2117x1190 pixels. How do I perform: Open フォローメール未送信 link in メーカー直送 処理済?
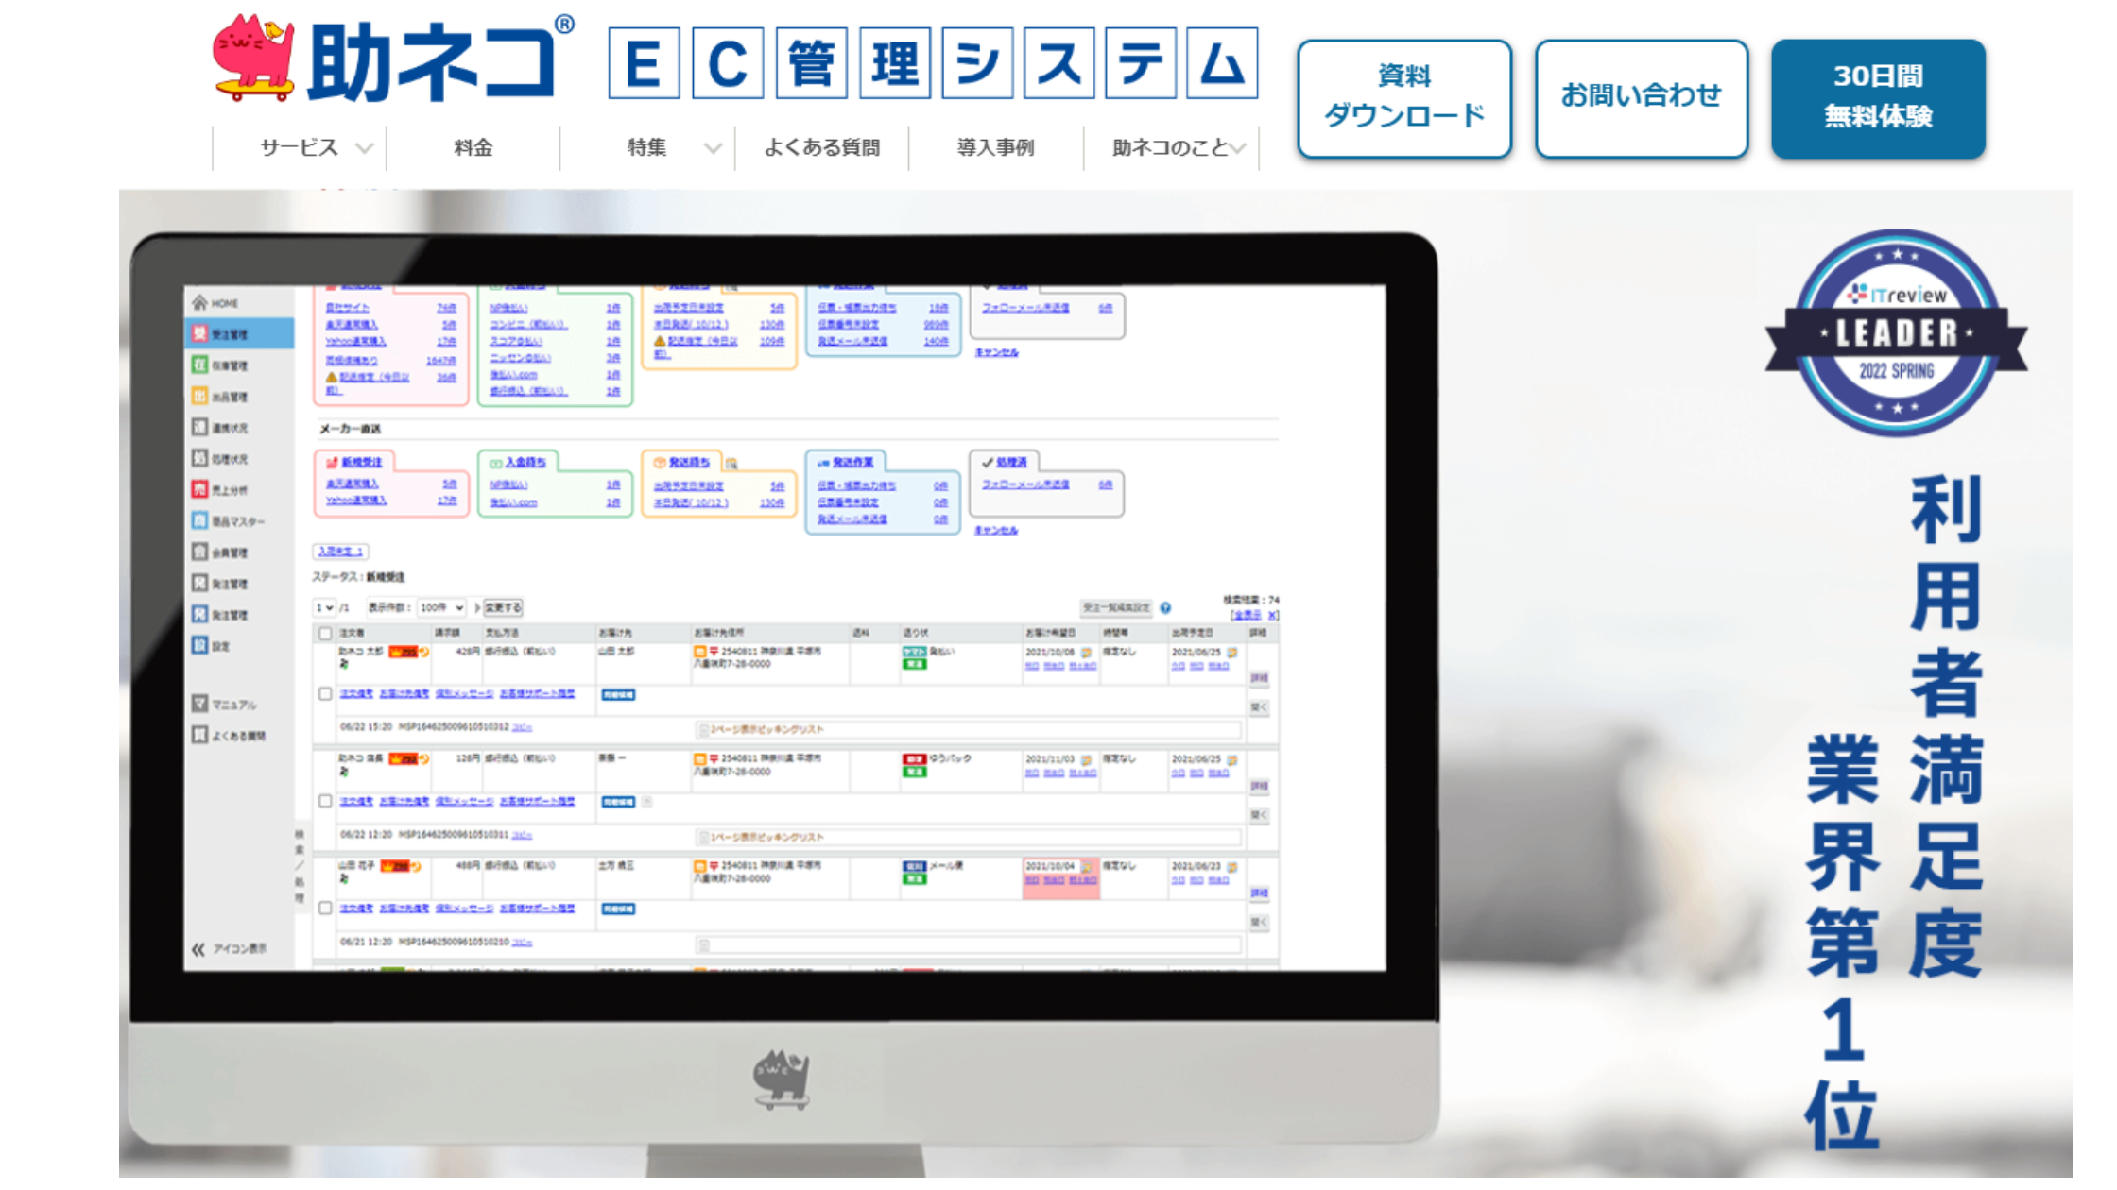tap(1025, 484)
